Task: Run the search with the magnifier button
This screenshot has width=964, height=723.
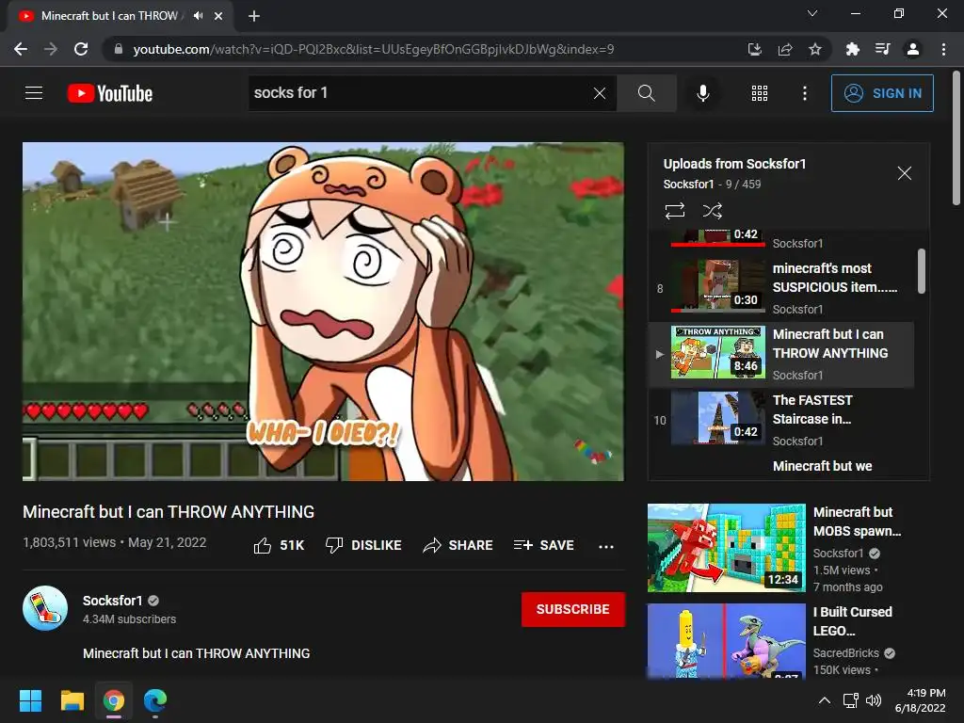Action: coord(646,93)
